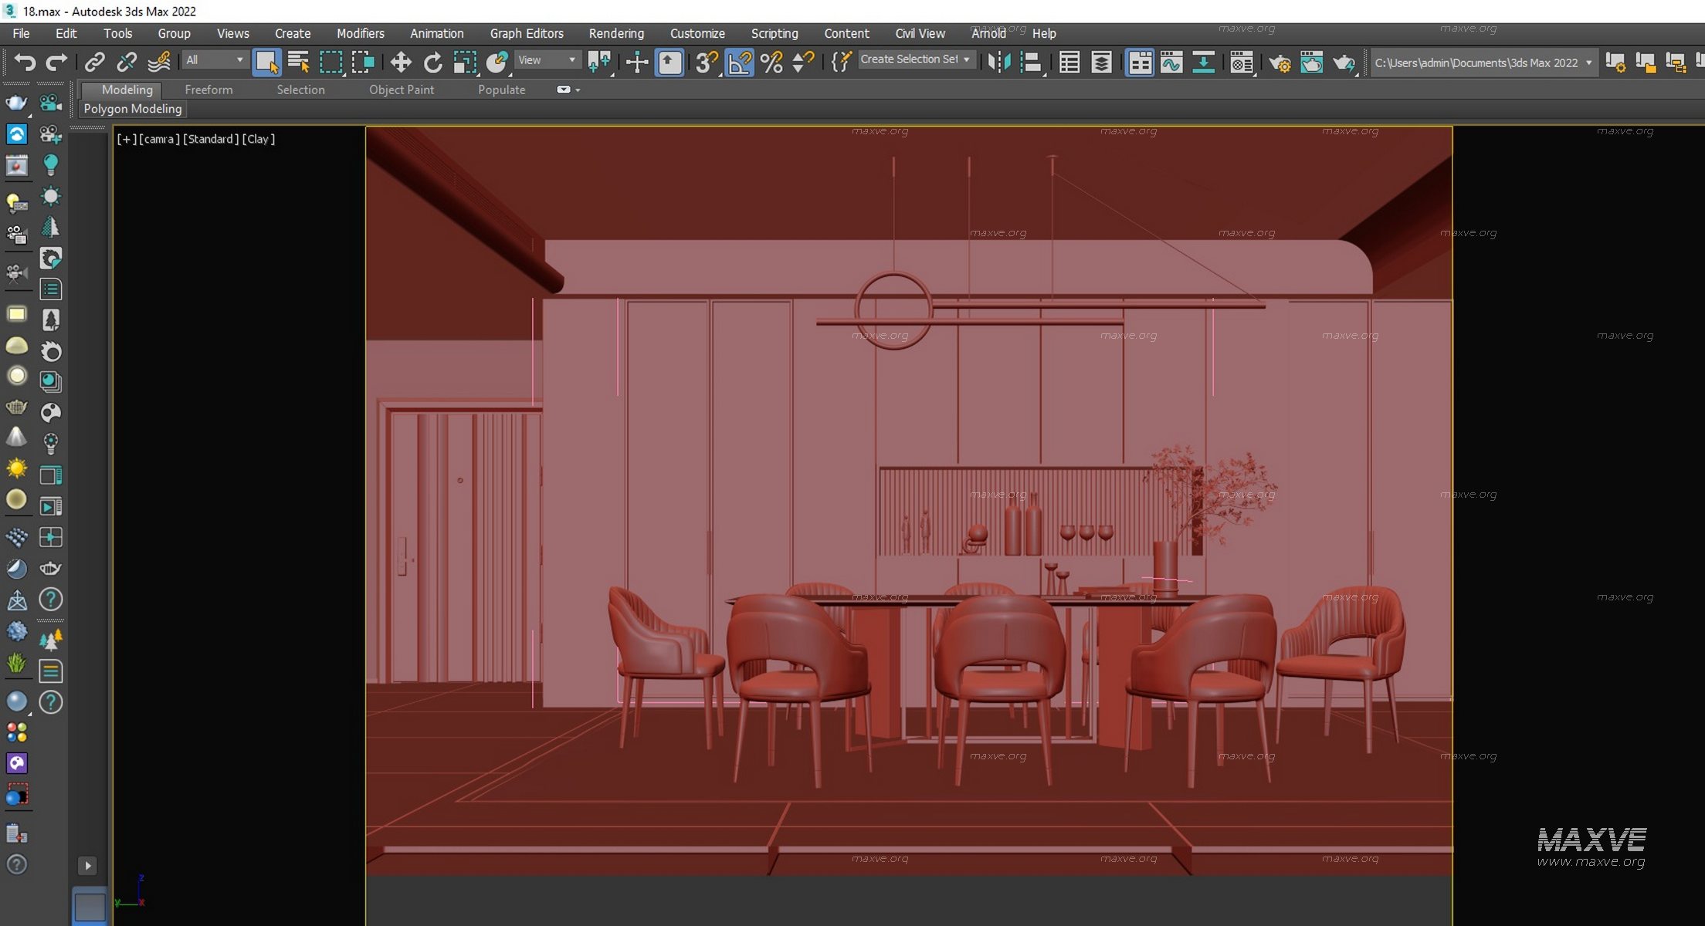The image size is (1705, 926).
Task: Click Select by Name icon
Action: point(298,62)
